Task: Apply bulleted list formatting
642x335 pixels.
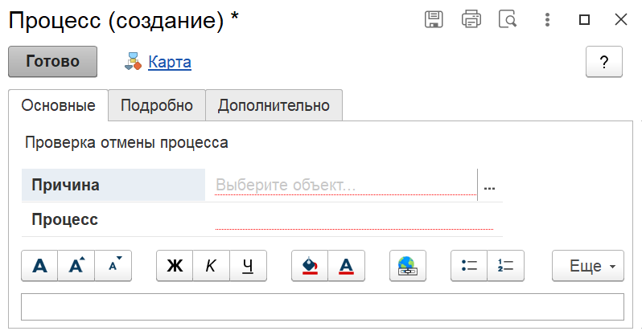Action: [x=469, y=266]
